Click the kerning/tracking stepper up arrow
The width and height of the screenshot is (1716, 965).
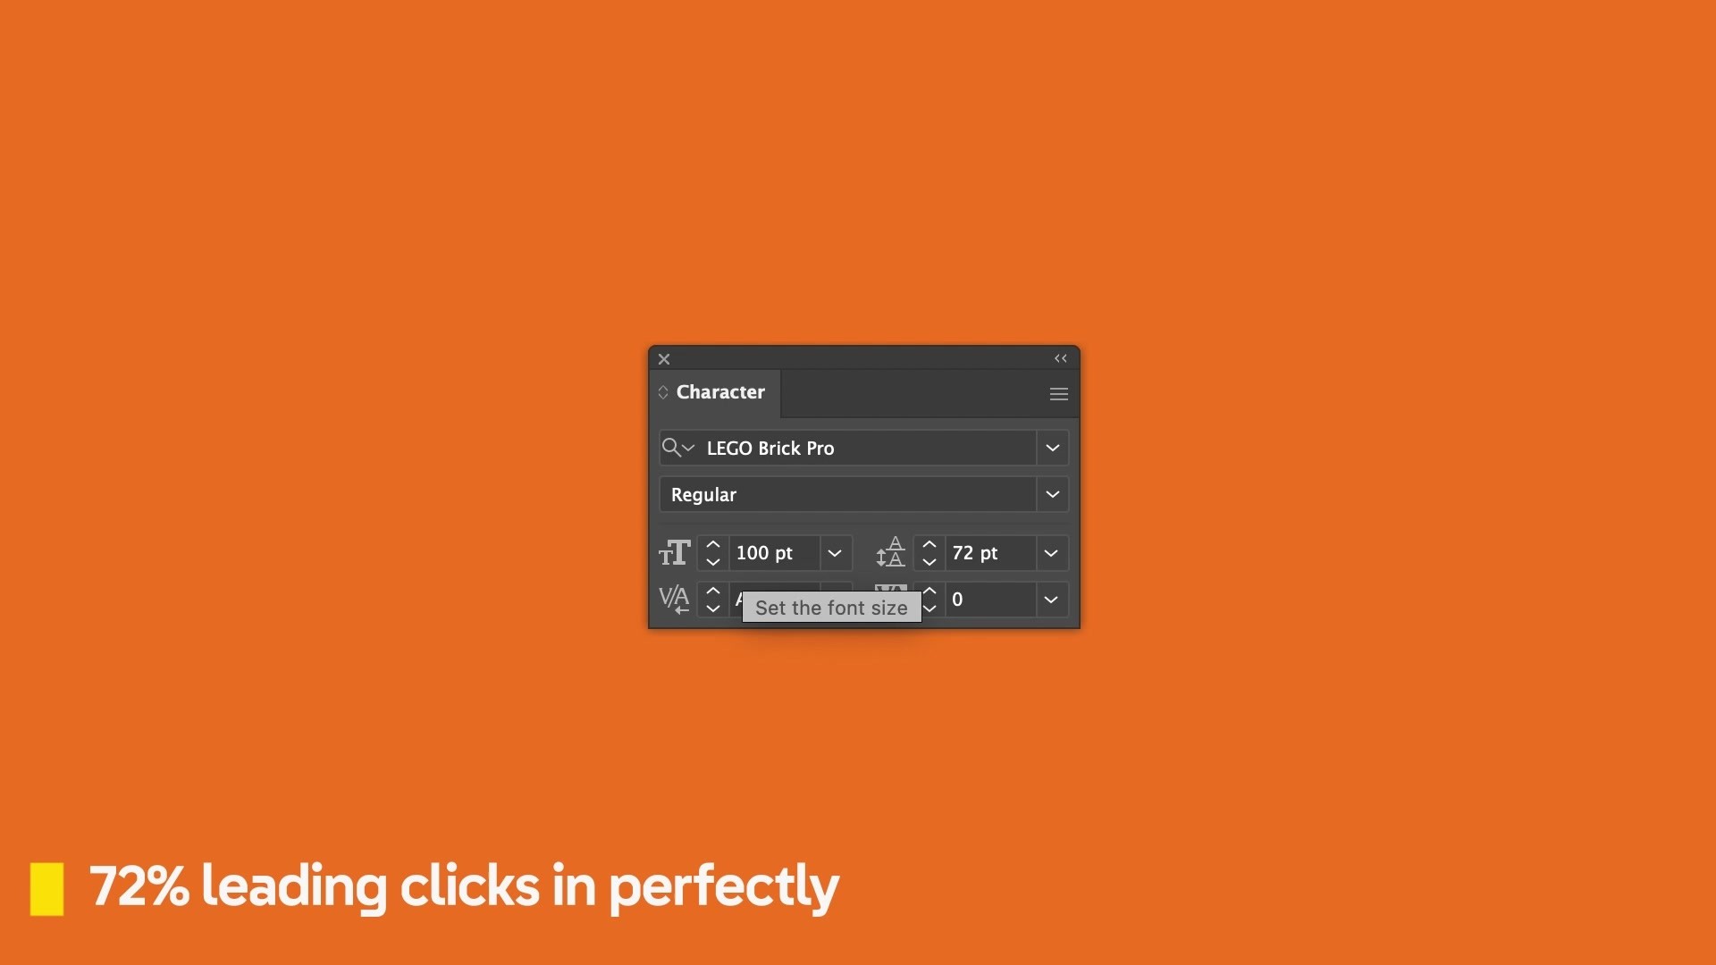(929, 592)
